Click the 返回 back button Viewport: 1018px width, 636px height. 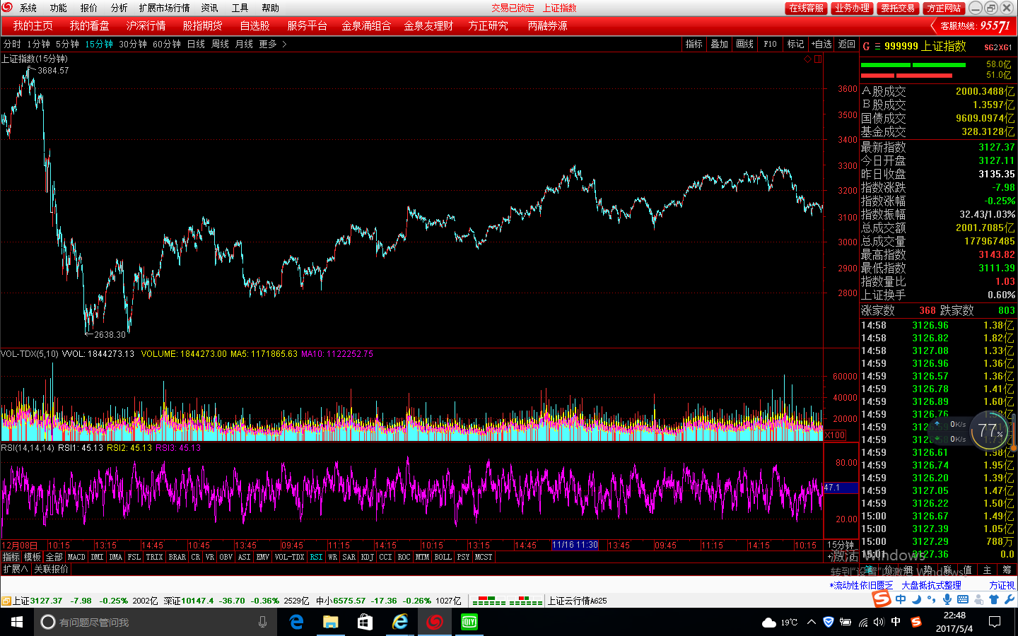(847, 44)
